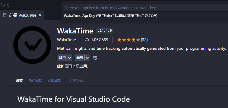Image resolution: width=228 pixels, height=108 pixels.
Task: Click the 1,067,339 install count
Action: tap(100, 40)
